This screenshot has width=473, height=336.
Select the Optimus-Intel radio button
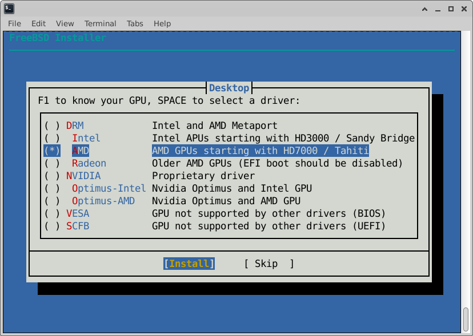[52, 189]
